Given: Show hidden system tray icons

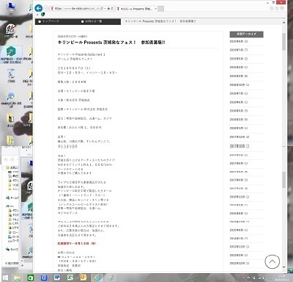Looking at the screenshot, I should click(243, 278).
